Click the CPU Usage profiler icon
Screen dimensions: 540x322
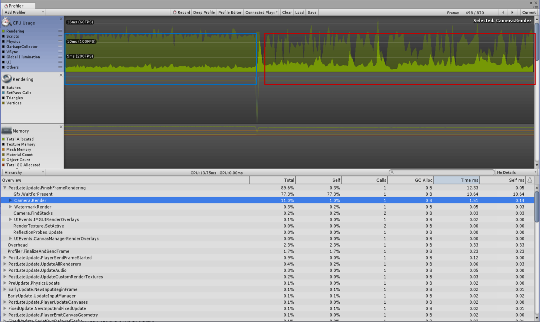(x=6, y=22)
